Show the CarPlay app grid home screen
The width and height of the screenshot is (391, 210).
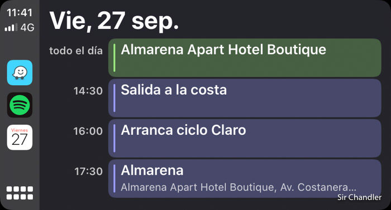tap(20, 193)
